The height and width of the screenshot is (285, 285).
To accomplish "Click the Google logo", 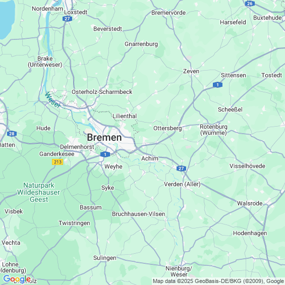I will [x=17, y=279].
